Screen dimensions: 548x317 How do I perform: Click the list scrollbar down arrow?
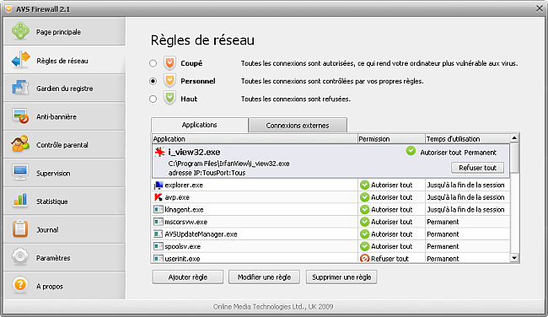pyautogui.click(x=514, y=258)
